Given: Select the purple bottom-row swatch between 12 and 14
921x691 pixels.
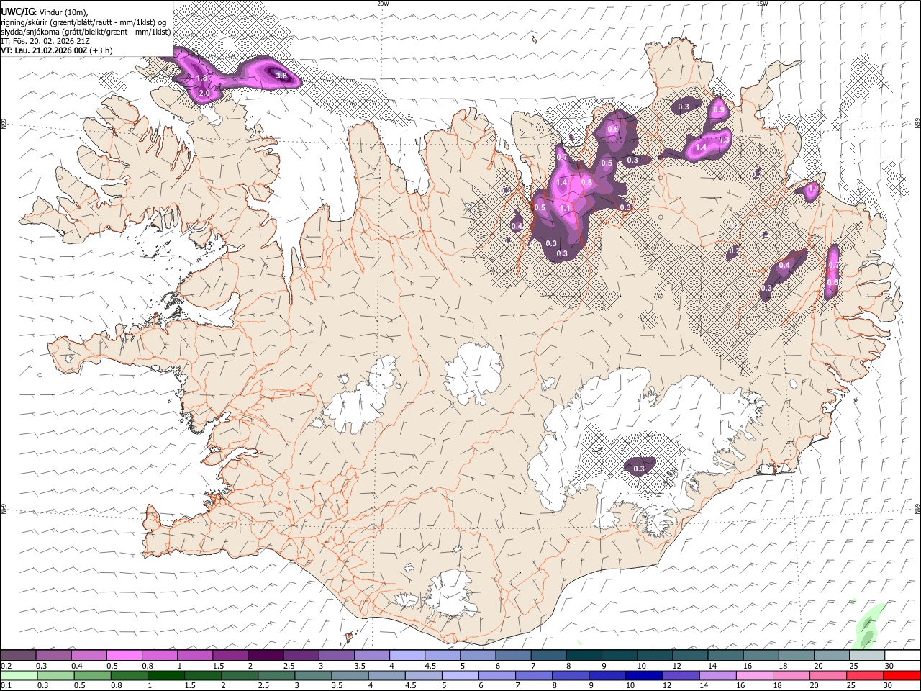Looking at the screenshot, I should (x=681, y=676).
